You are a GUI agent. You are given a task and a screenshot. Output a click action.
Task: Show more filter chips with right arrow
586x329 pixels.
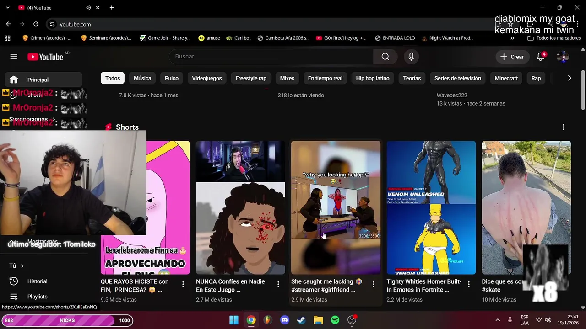[569, 78]
